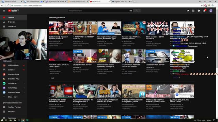
Task: Open the 'Хорошие игры #10' thumbnail
Action: pos(134,28)
